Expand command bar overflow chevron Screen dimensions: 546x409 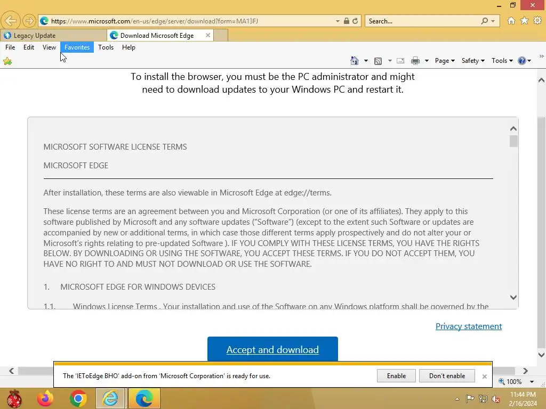click(x=542, y=56)
